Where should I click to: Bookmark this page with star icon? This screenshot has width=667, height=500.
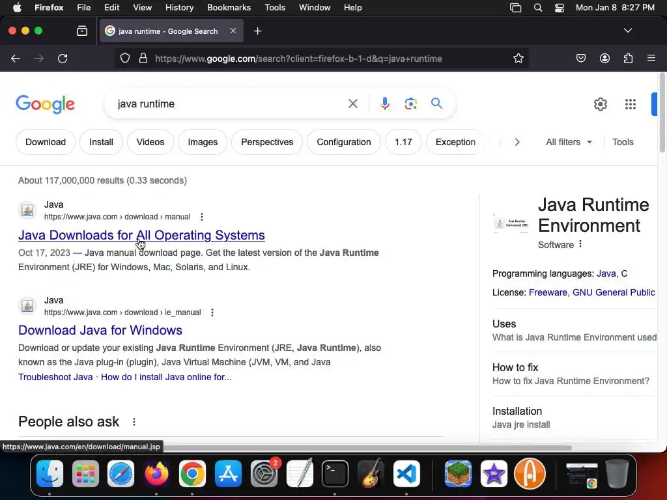[x=518, y=58]
